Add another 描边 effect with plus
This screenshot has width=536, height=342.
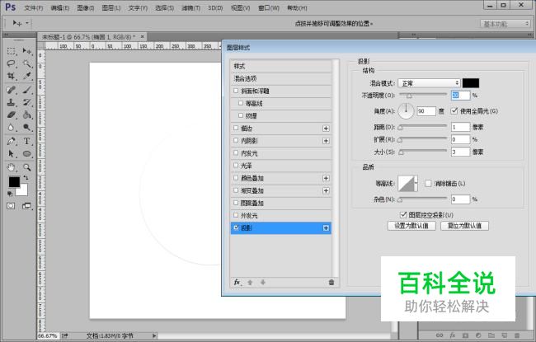click(326, 128)
